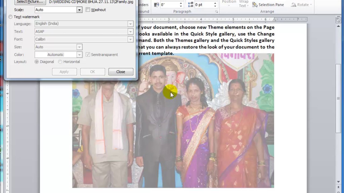The width and height of the screenshot is (344, 193).
Task: Click the scrollbar down arrow
Action: tap(338, 182)
